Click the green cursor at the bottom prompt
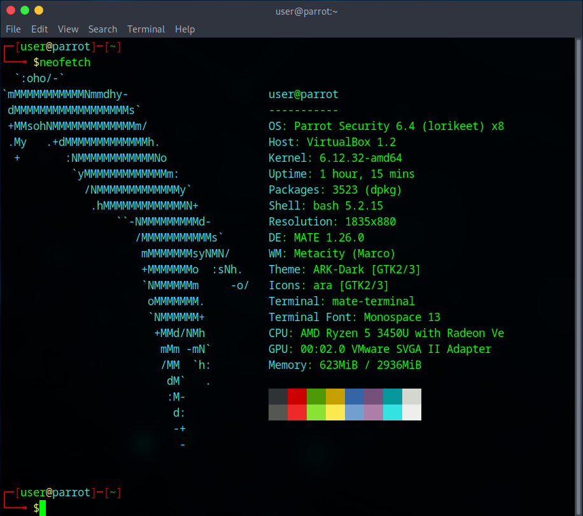583x516 pixels. click(43, 508)
